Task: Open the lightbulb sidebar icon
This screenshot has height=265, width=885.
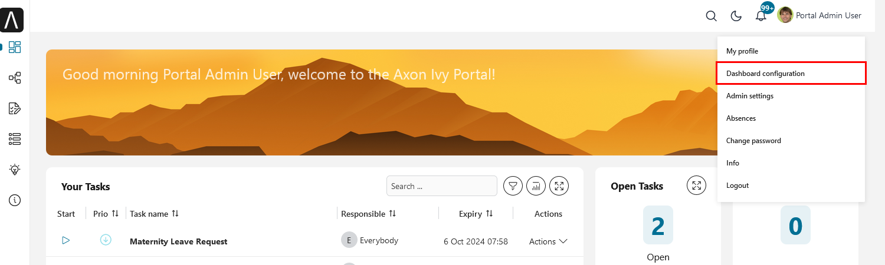Action: point(15,170)
